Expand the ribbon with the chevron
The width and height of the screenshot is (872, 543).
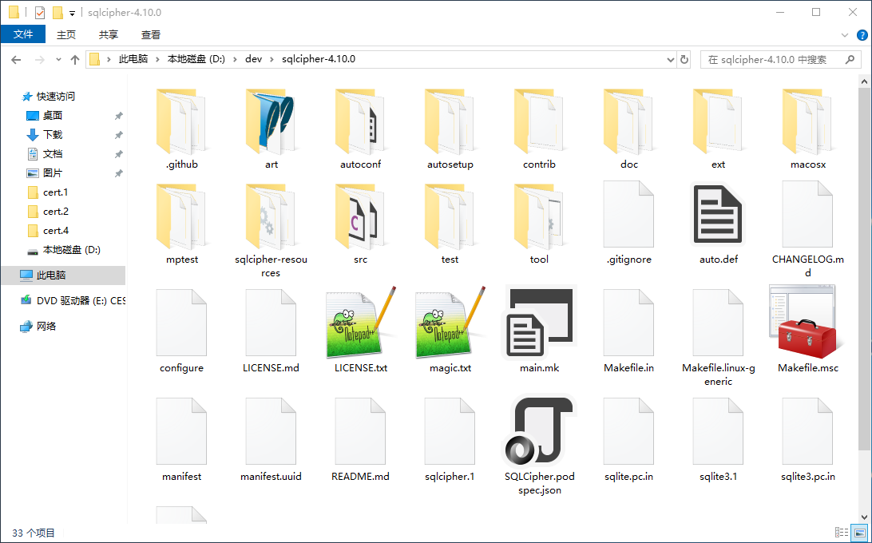click(846, 34)
